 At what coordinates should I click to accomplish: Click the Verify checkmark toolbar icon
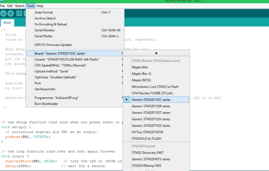[x=3, y=14]
